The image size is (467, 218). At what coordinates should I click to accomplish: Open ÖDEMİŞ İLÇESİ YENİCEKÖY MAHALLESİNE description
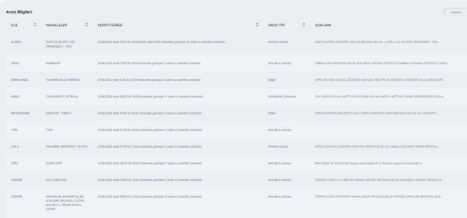378,196
